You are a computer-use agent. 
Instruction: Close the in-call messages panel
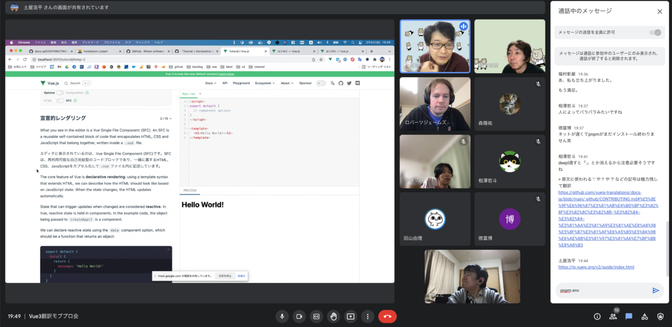(x=659, y=11)
